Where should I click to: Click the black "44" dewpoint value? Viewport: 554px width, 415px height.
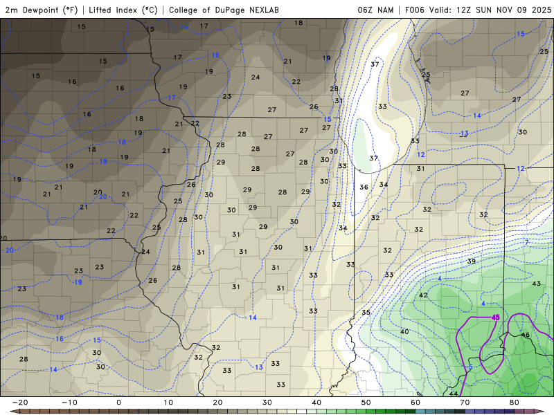[x=454, y=394]
